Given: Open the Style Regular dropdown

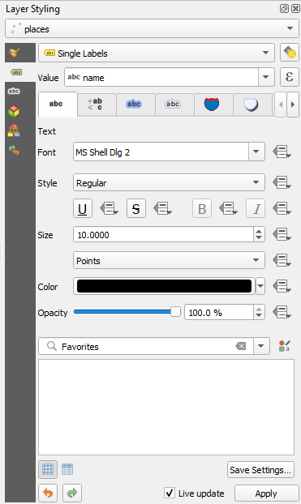Looking at the screenshot, I should pyautogui.click(x=169, y=182).
